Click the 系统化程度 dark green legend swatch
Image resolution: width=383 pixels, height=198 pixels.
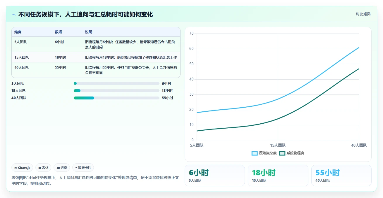pyautogui.click(x=282, y=153)
